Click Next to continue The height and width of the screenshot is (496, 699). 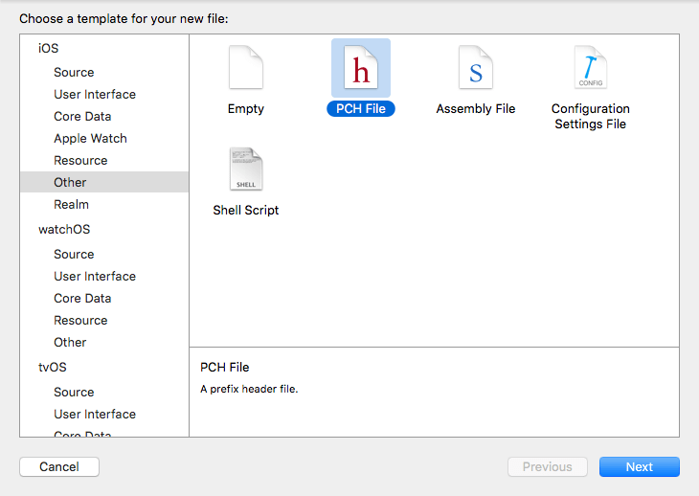(639, 467)
